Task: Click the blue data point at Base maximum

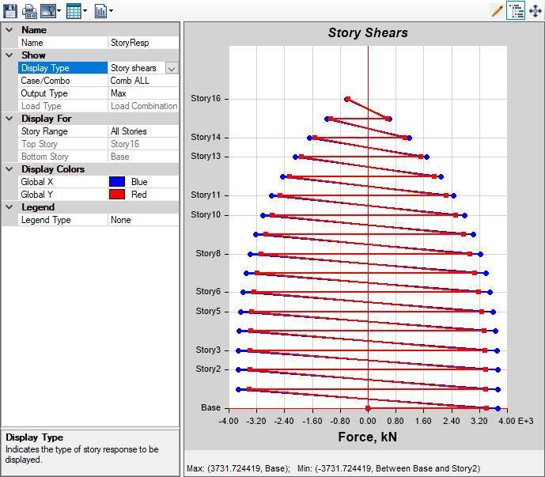Action: tap(498, 408)
